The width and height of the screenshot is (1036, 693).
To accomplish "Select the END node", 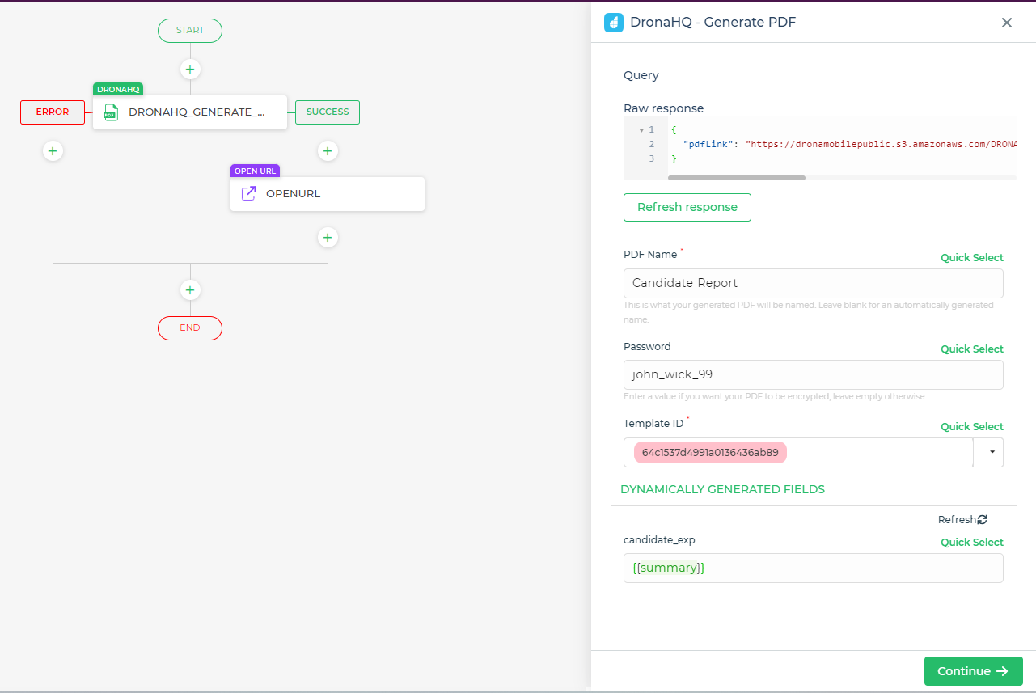I will [x=190, y=327].
